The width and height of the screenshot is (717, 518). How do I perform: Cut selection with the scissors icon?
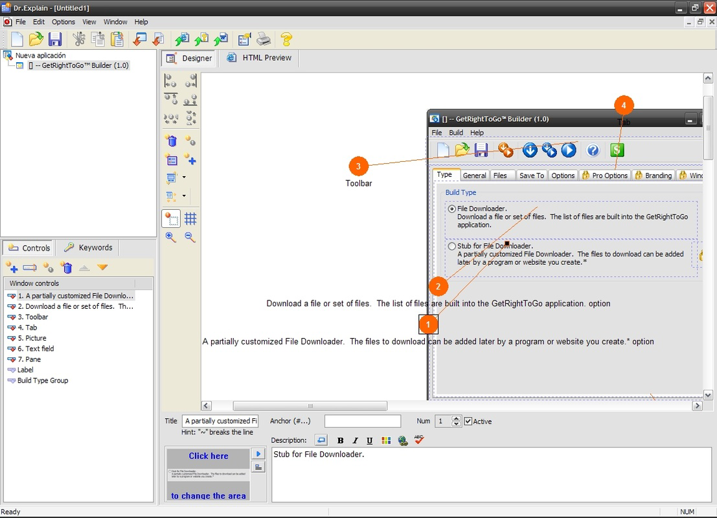pos(79,39)
